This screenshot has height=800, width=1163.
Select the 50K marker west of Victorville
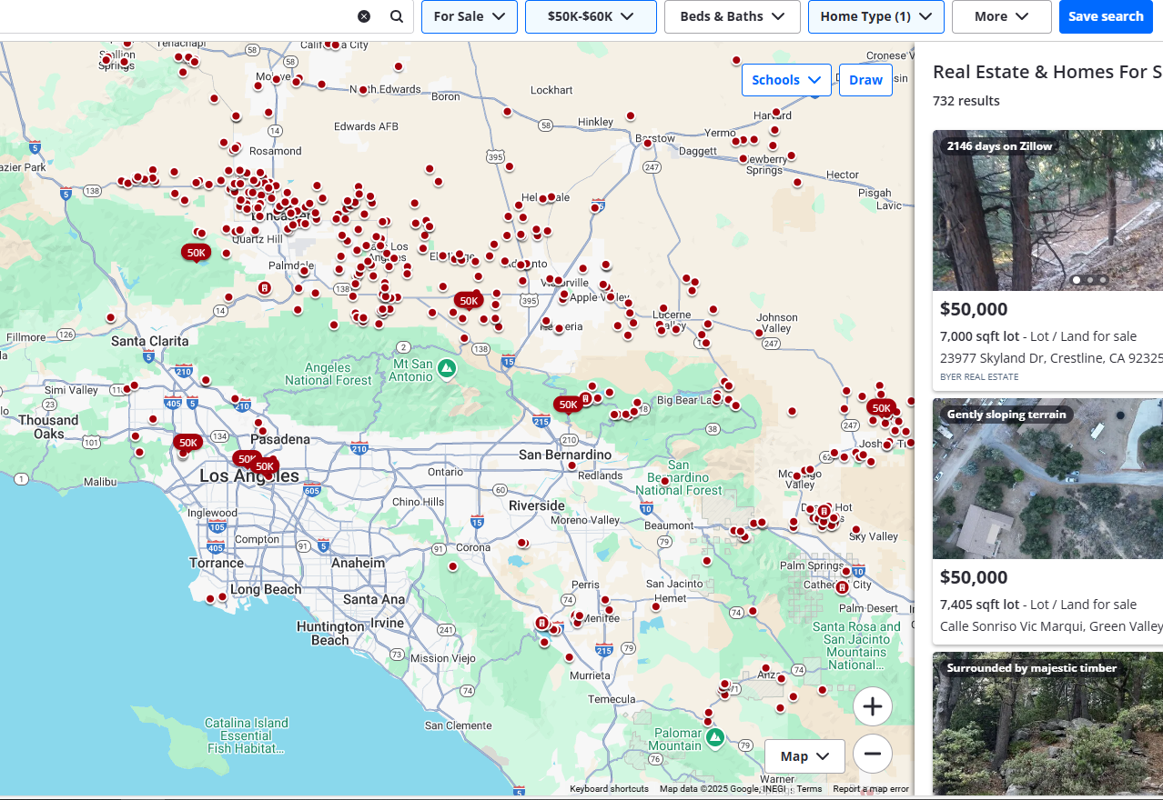coord(469,301)
